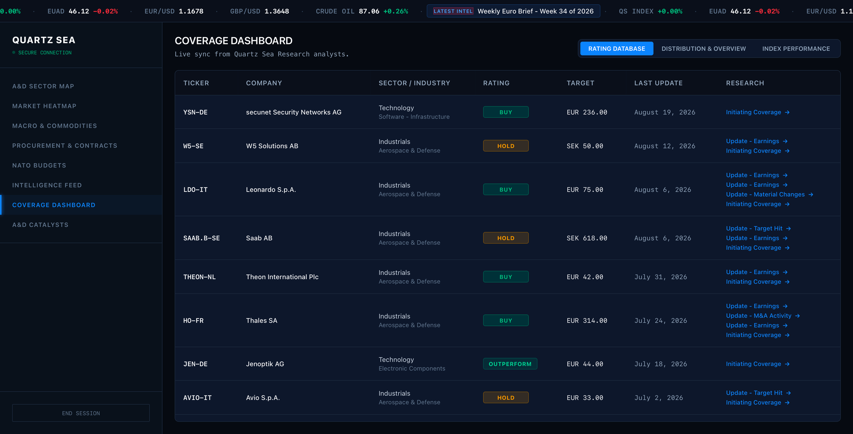Open the Rating Database tab

click(616, 49)
